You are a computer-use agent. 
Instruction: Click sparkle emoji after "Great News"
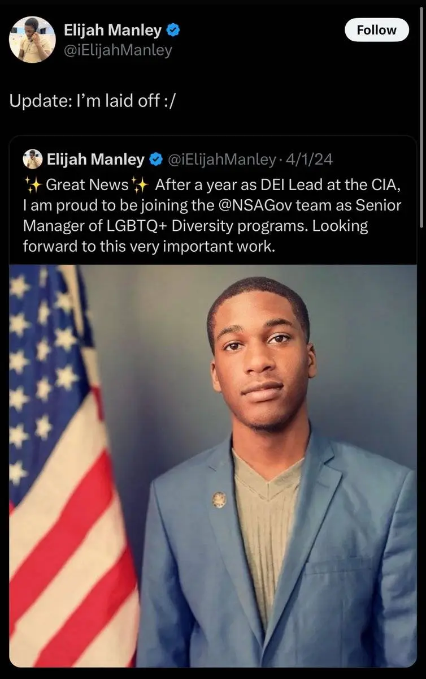coord(139,184)
